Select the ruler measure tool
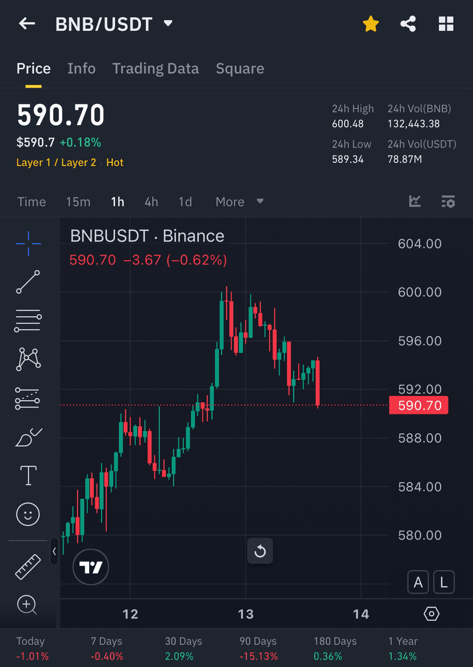Screen dimensions: 473x667 coord(28,566)
